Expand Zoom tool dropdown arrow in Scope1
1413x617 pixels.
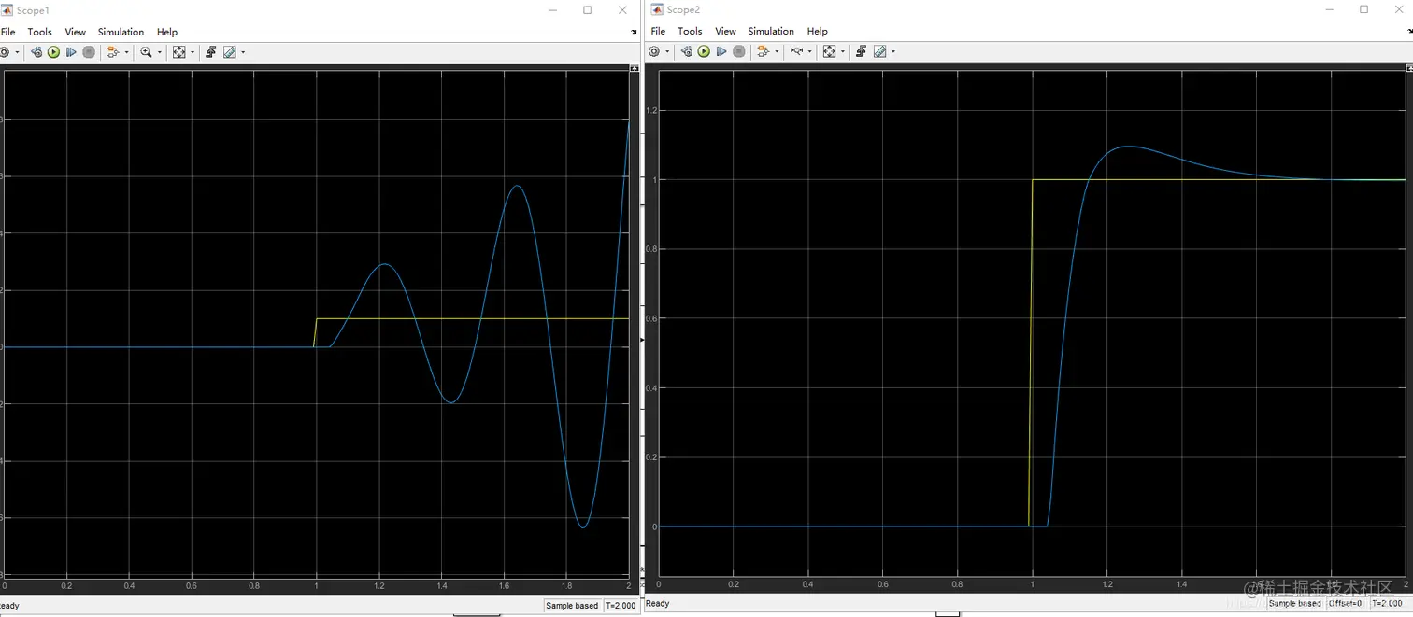[160, 52]
